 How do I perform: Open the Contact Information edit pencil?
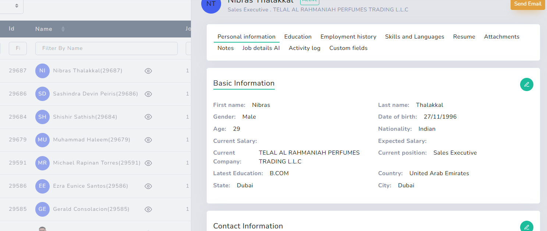click(526, 227)
